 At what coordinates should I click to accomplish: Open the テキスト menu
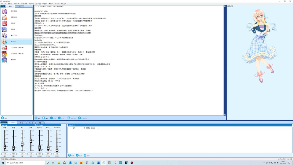click(x=16, y=4)
